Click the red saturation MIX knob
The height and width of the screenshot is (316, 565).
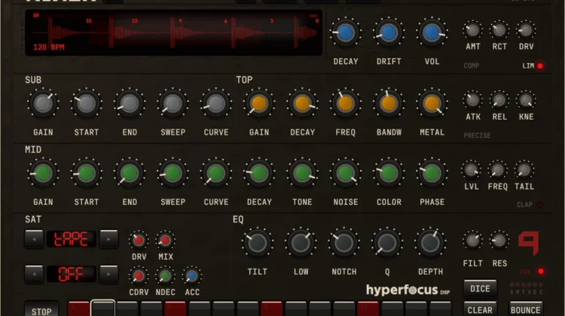(165, 241)
